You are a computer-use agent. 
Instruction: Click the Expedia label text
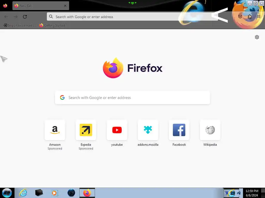(86, 145)
